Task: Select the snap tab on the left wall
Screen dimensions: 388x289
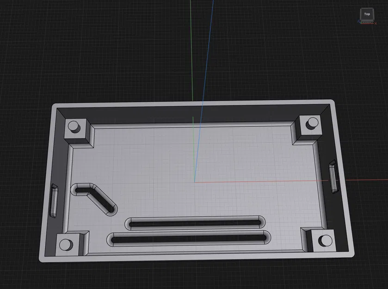Action: click(x=54, y=201)
